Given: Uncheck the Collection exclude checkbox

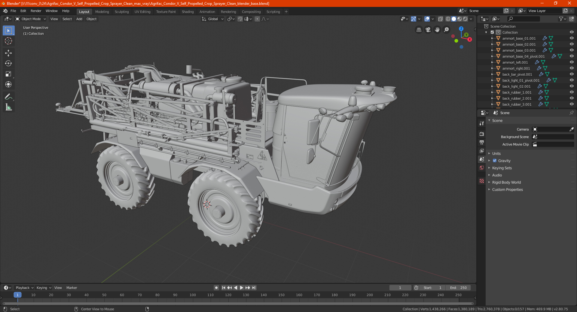Looking at the screenshot, I should 492,32.
